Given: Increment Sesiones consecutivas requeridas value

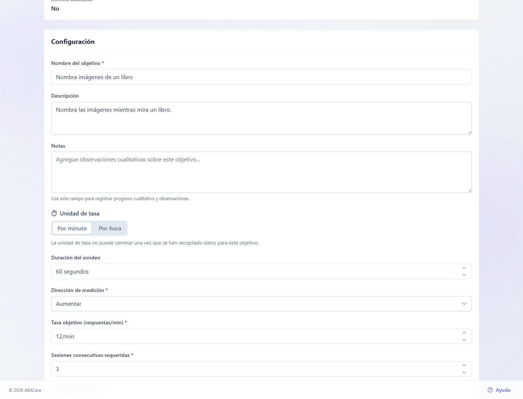Looking at the screenshot, I should pos(464,365).
